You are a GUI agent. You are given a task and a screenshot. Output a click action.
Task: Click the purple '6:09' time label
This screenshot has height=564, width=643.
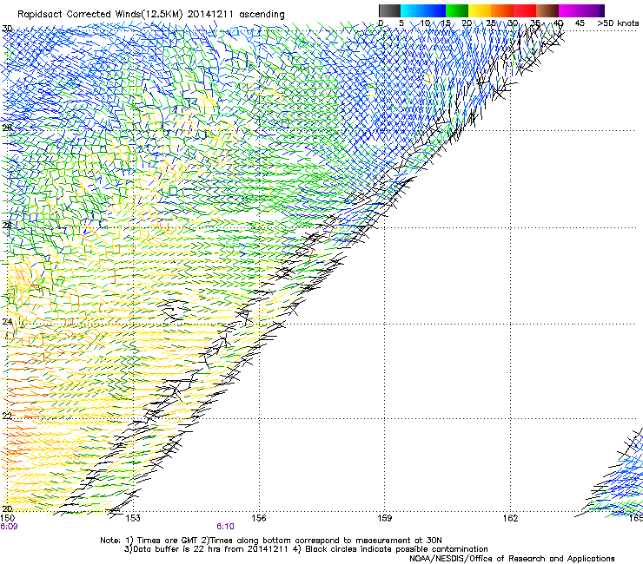click(9, 527)
